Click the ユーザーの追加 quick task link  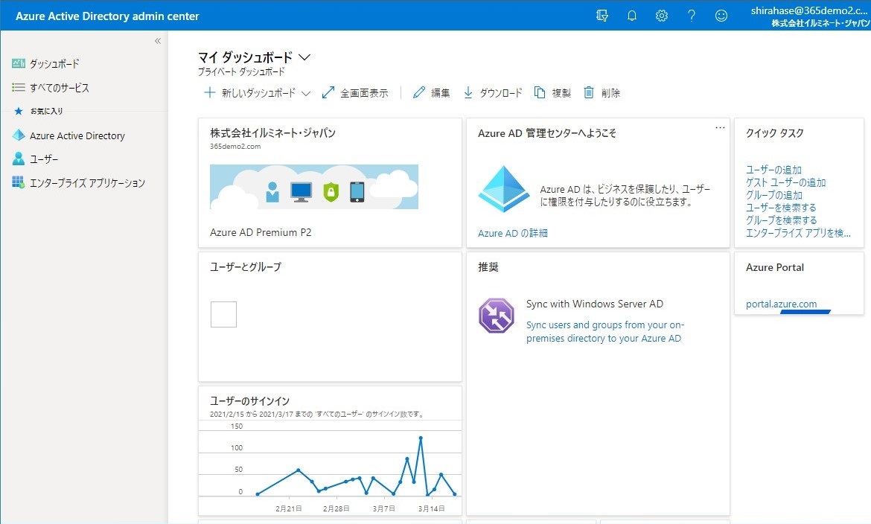coord(773,170)
